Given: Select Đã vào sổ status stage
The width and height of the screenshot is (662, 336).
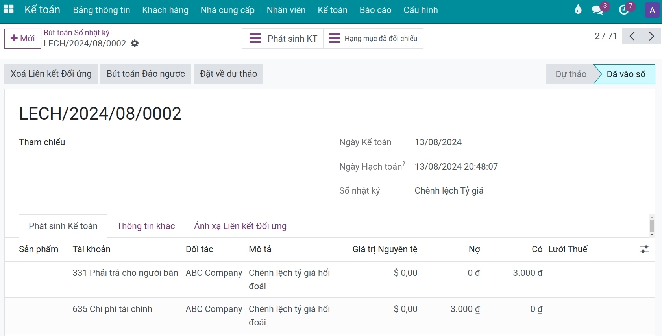Looking at the screenshot, I should (626, 74).
